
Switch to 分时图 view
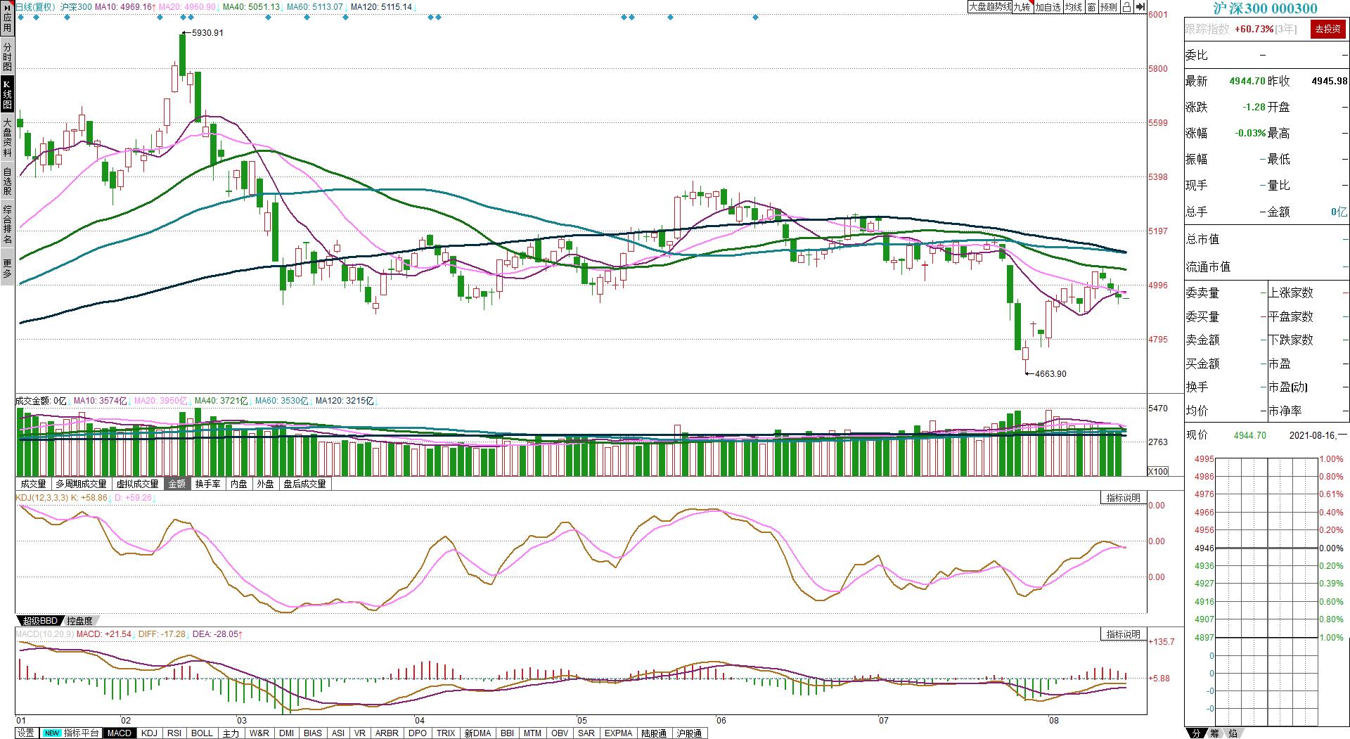pos(7,56)
